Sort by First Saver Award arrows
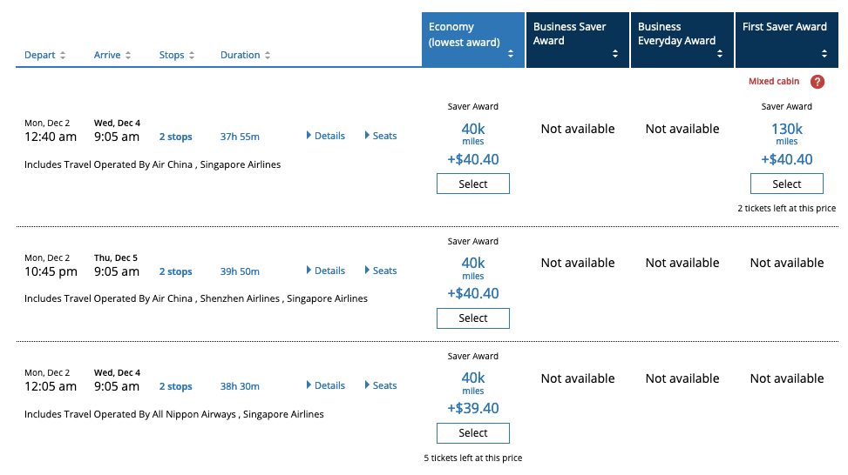 pos(824,54)
